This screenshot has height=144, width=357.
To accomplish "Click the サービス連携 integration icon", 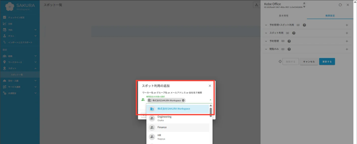I will 4,87.
